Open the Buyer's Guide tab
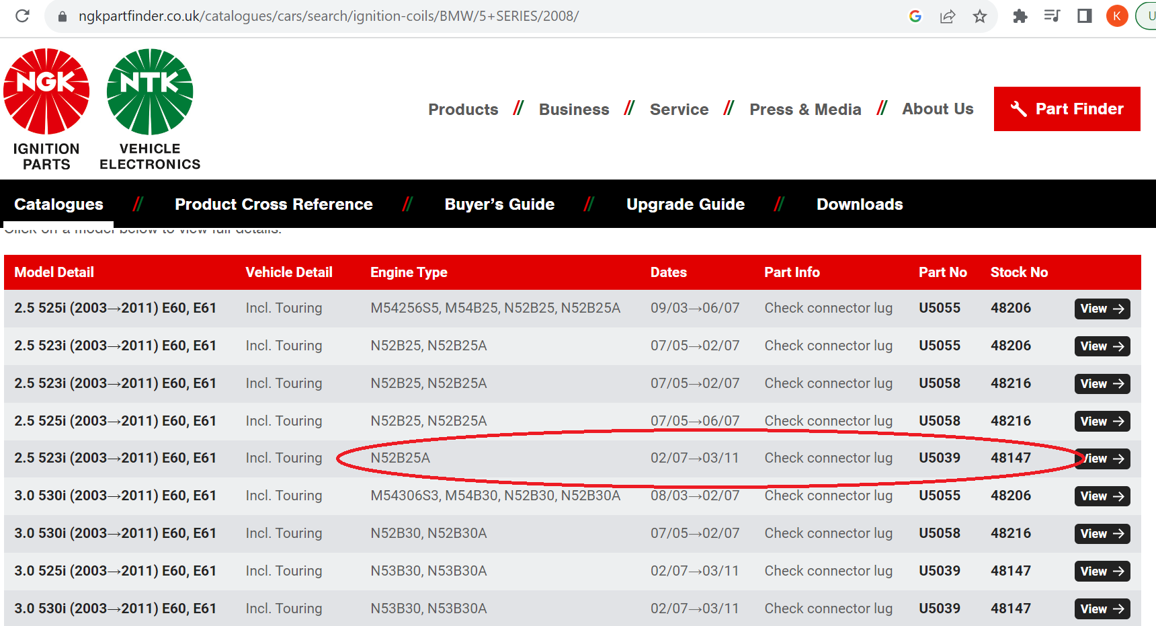This screenshot has width=1156, height=626. click(499, 204)
